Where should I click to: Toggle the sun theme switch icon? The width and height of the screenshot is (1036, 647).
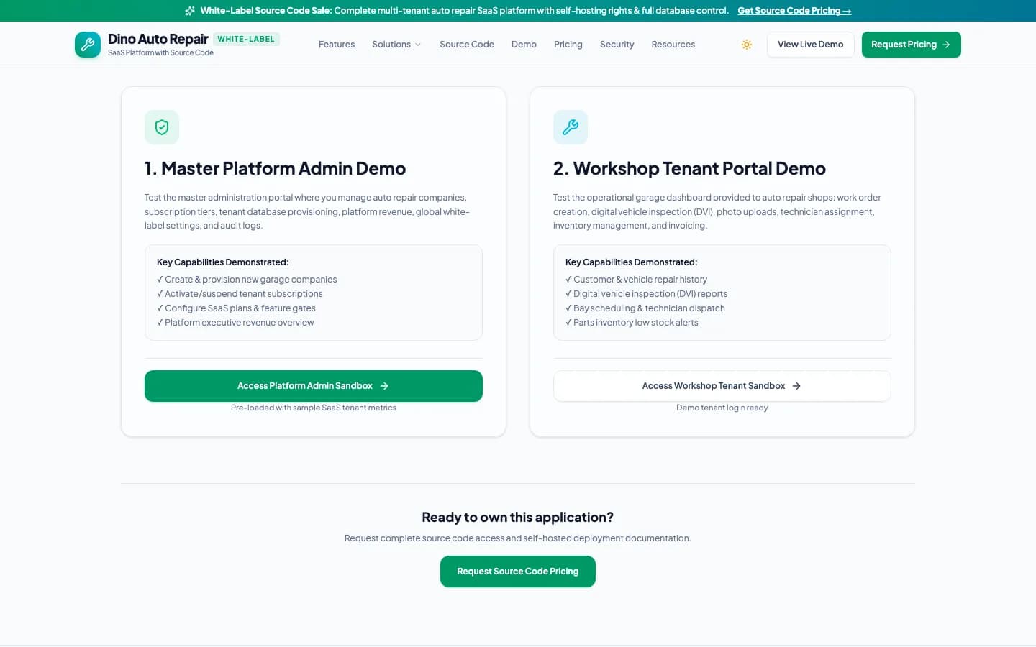click(x=747, y=45)
